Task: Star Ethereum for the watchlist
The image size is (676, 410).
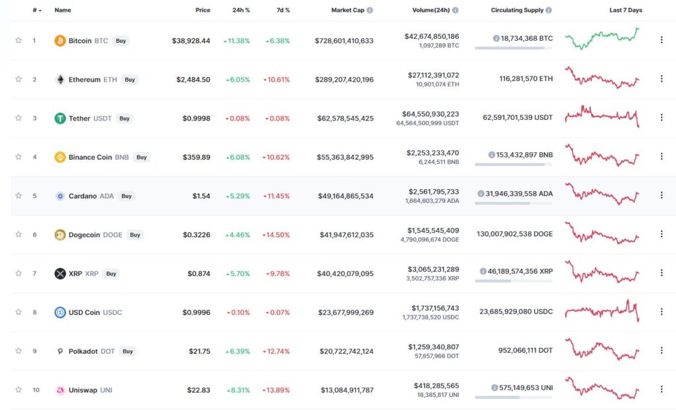Action: pos(18,79)
